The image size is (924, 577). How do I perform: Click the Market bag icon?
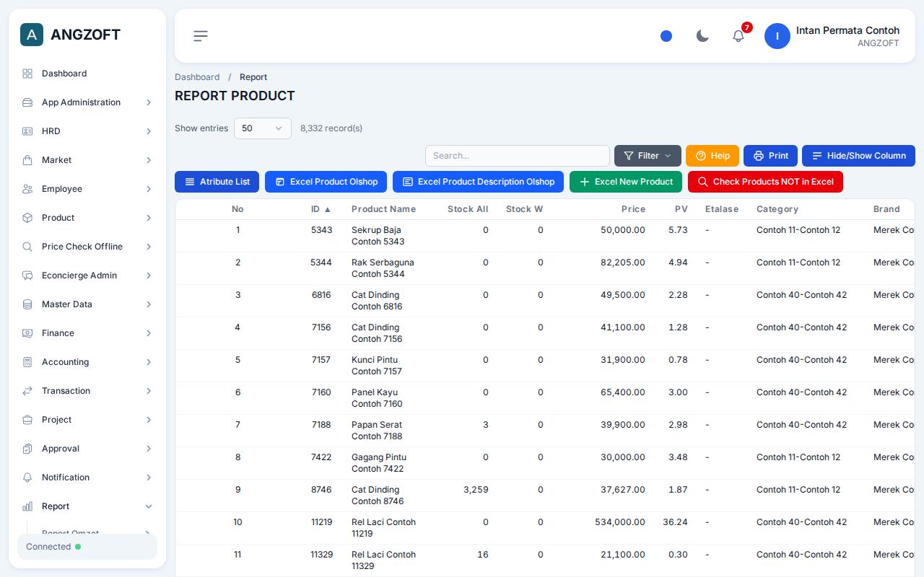click(27, 160)
